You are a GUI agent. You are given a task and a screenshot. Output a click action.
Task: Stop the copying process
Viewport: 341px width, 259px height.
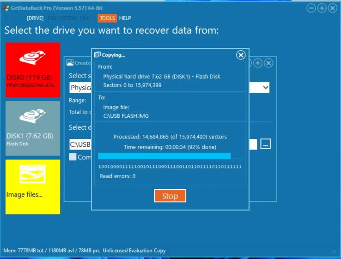[x=170, y=196]
